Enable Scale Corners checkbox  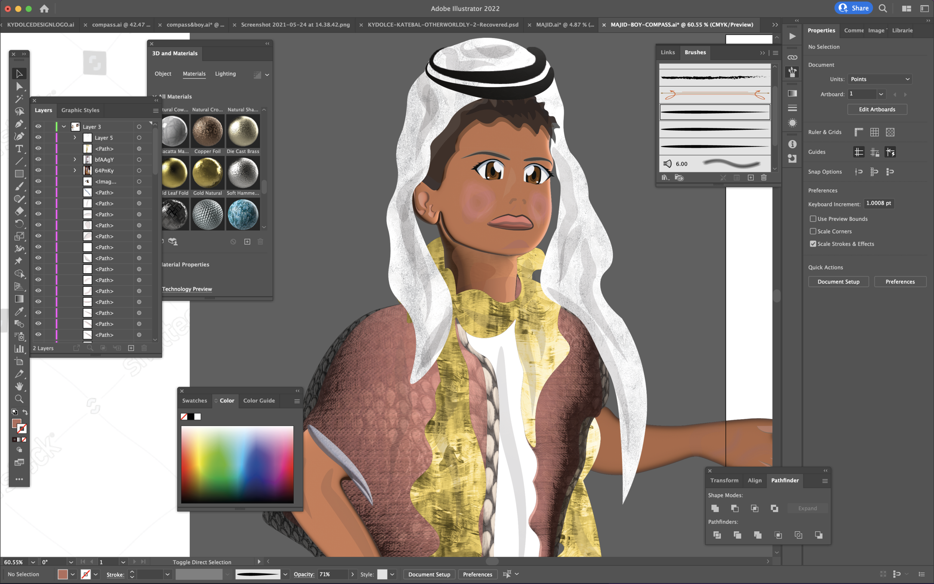click(x=813, y=231)
